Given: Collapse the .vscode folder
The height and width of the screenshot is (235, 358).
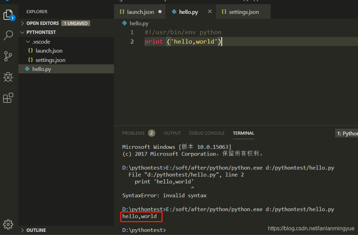Looking at the screenshot, I should coord(28,42).
